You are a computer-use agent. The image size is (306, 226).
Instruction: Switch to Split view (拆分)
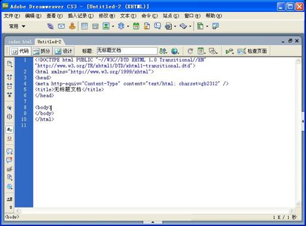[42, 51]
